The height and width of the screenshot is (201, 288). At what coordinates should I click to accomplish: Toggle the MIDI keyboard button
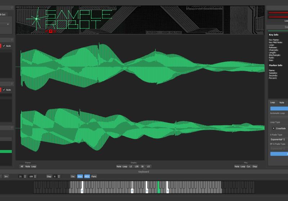(x=87, y=177)
